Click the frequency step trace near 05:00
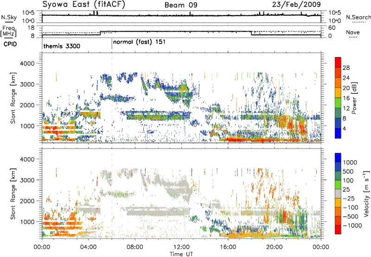The height and width of the screenshot is (257, 371). (x=101, y=33)
